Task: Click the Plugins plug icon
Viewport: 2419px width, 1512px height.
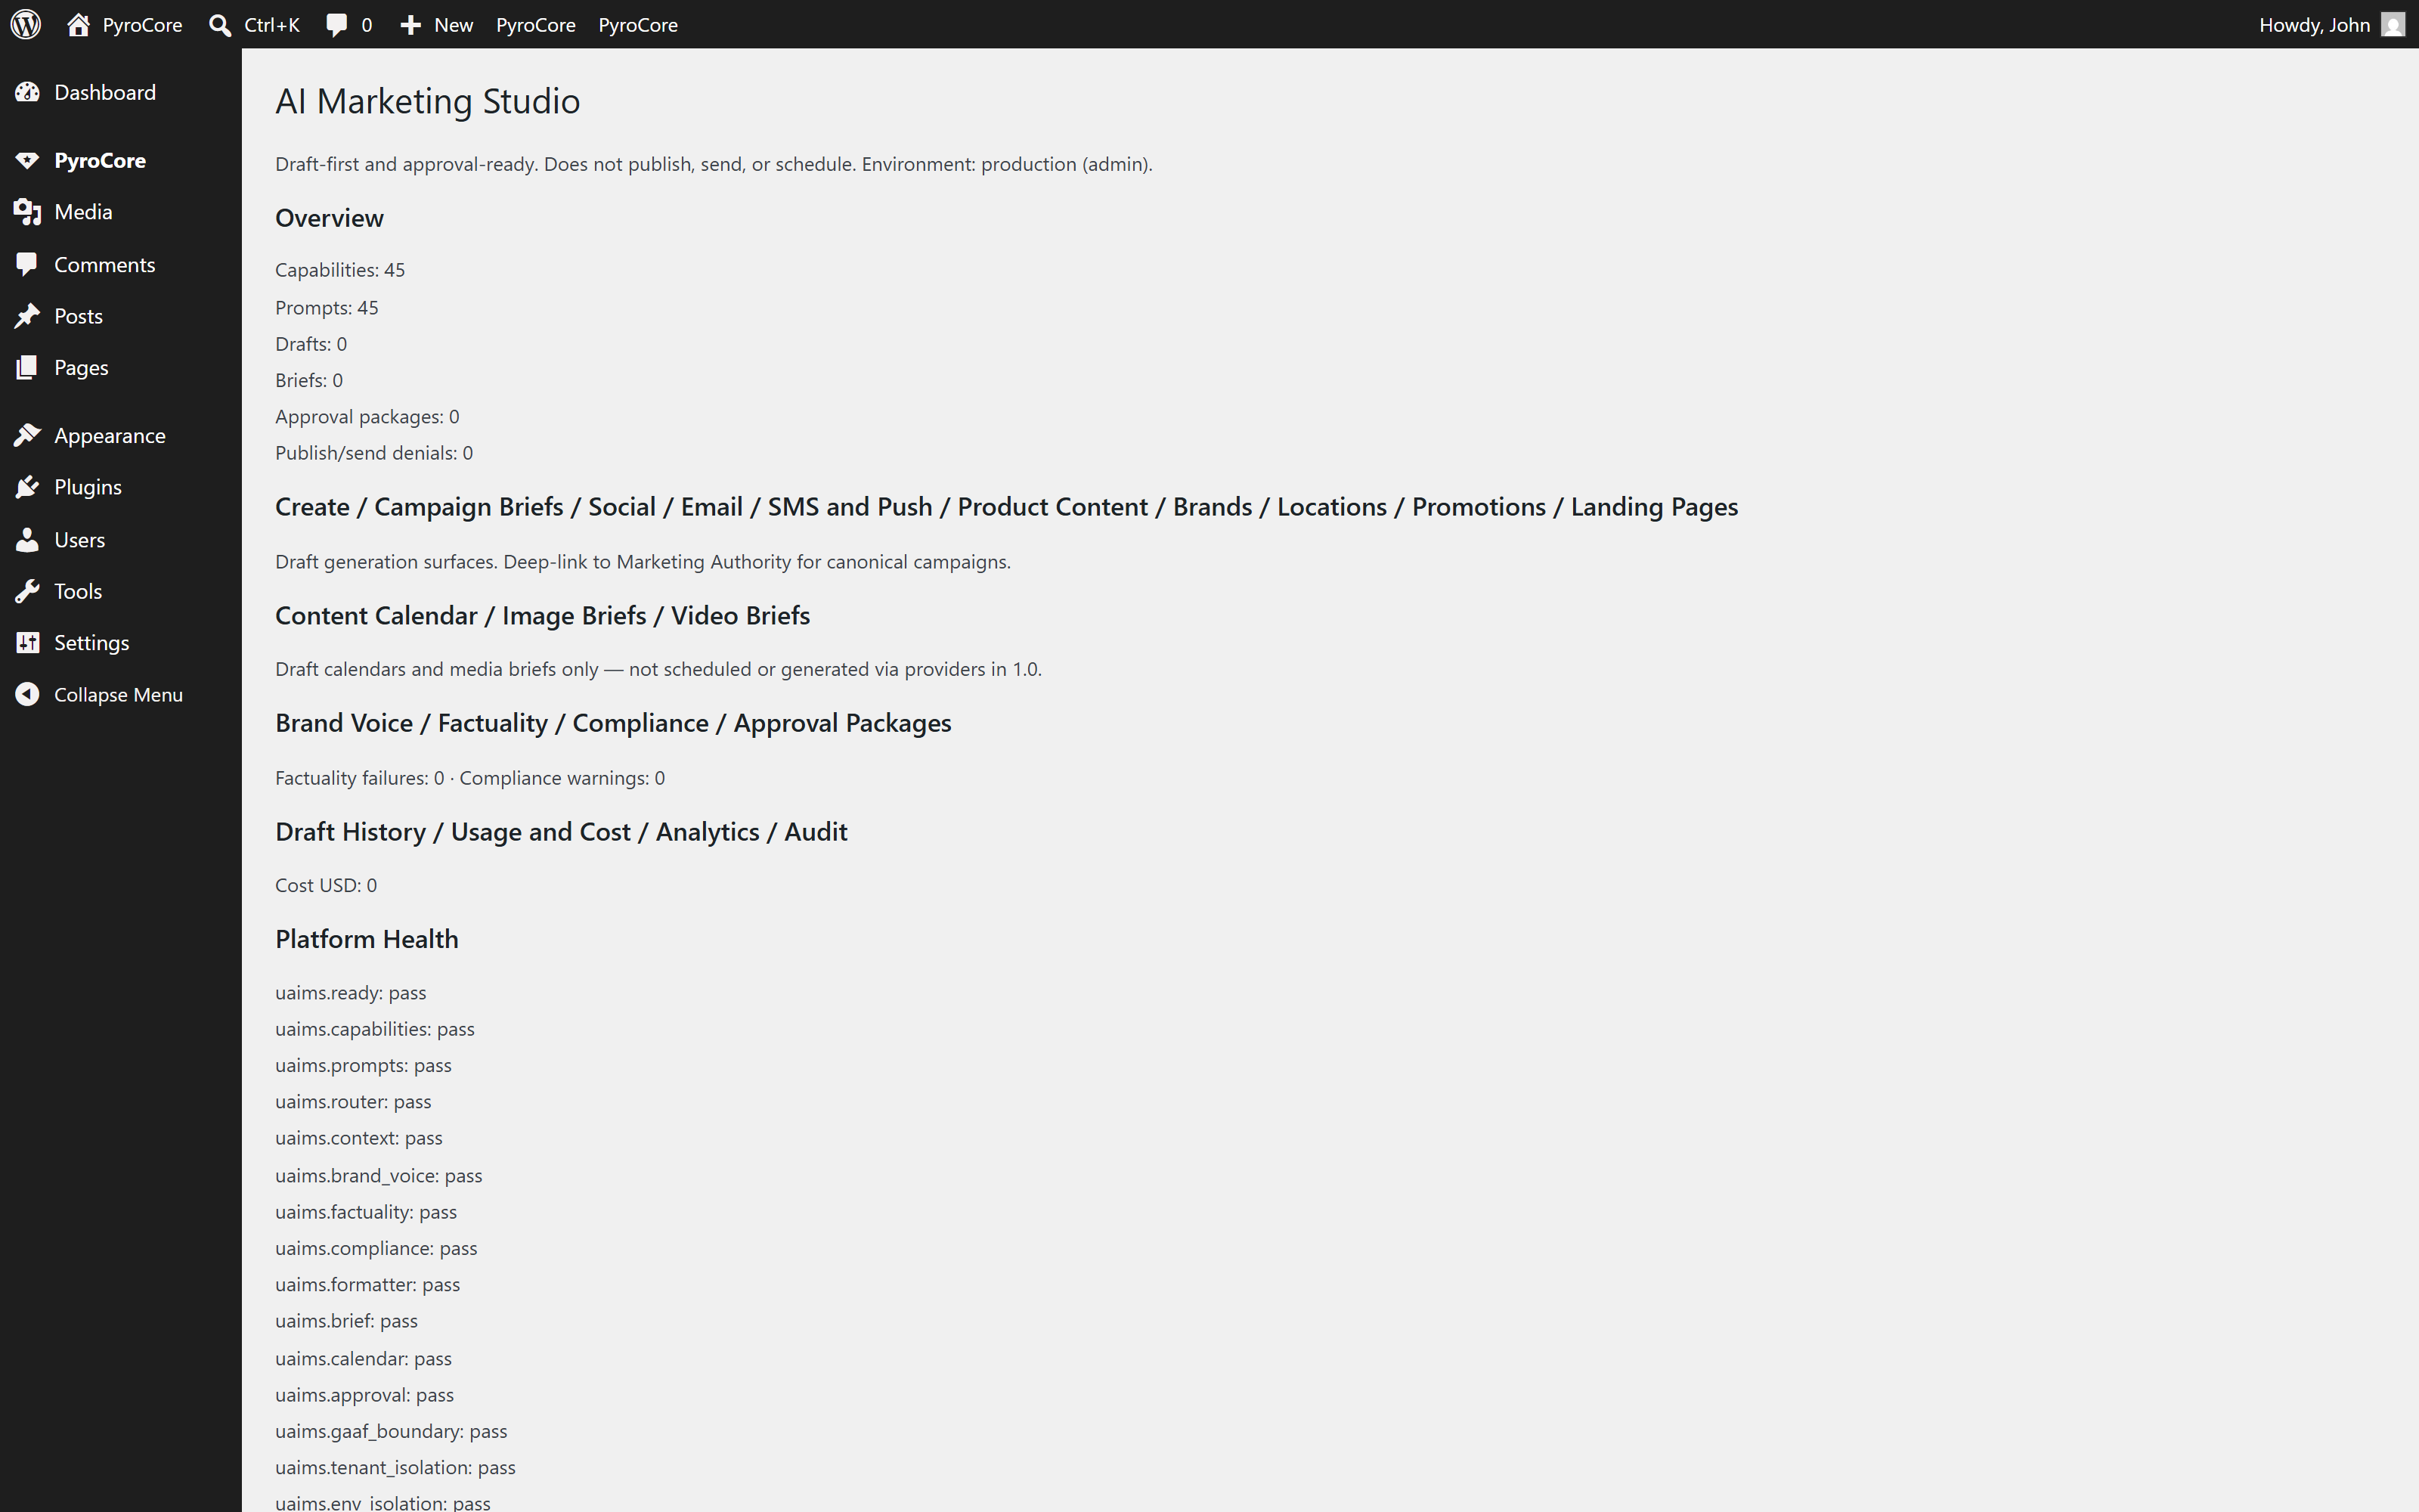Action: (x=27, y=487)
